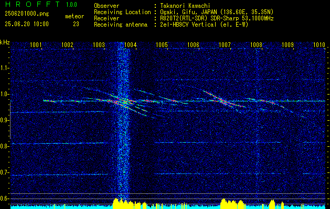This screenshot has width=330, height=209.
Task: Click the 0.6 frequency axis label
Action: click(5, 199)
